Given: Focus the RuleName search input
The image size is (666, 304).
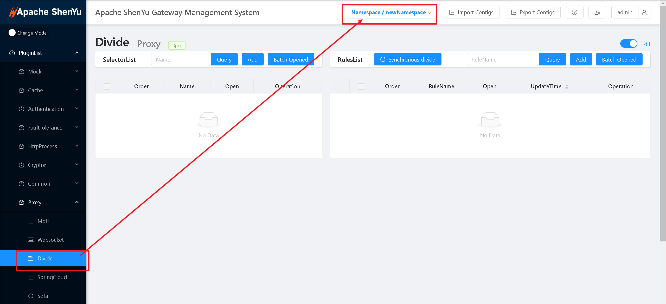Looking at the screenshot, I should [503, 59].
